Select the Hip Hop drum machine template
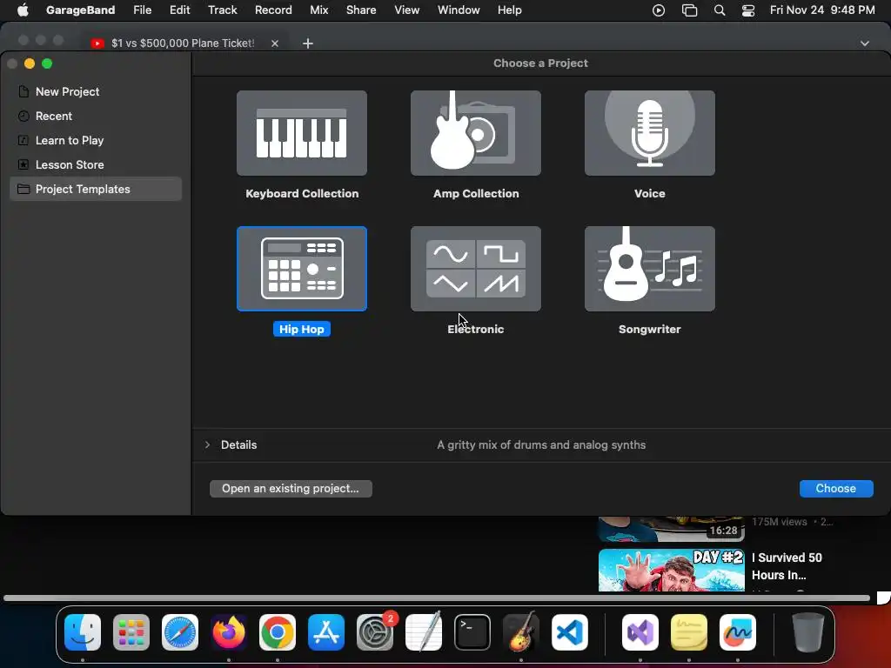Image resolution: width=891 pixels, height=668 pixels. coord(302,269)
